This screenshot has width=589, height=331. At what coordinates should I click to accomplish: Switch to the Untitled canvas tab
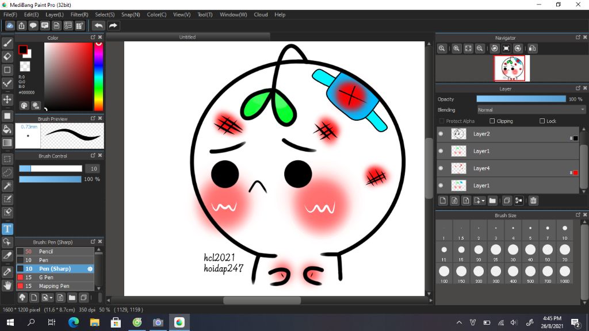click(x=188, y=37)
